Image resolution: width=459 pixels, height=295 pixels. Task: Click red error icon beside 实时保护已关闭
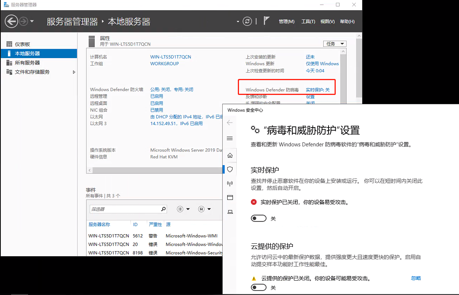(254, 202)
